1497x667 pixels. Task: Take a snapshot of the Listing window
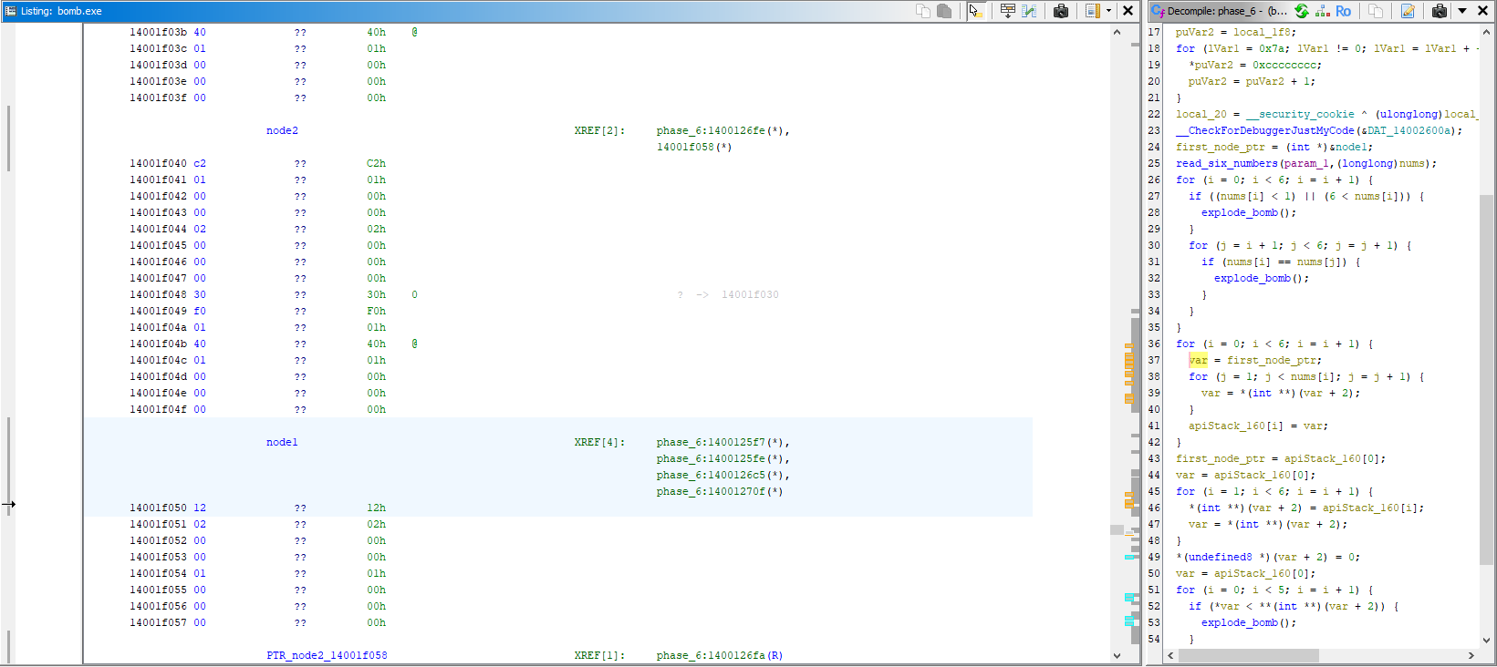(x=1061, y=11)
